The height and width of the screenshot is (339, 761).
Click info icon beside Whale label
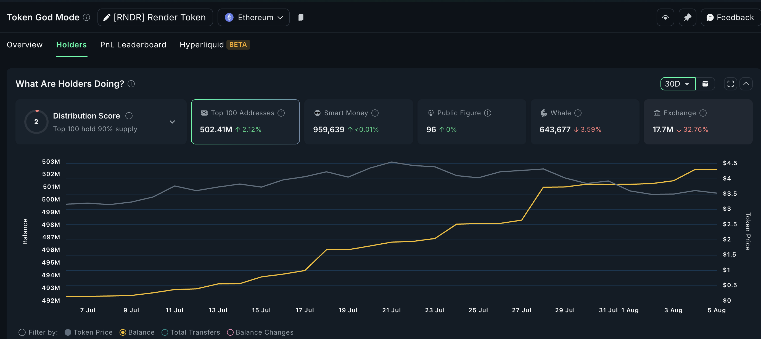pyautogui.click(x=578, y=113)
